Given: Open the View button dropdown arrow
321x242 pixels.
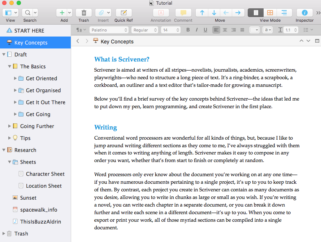Looking at the screenshot, I should click(16, 13).
